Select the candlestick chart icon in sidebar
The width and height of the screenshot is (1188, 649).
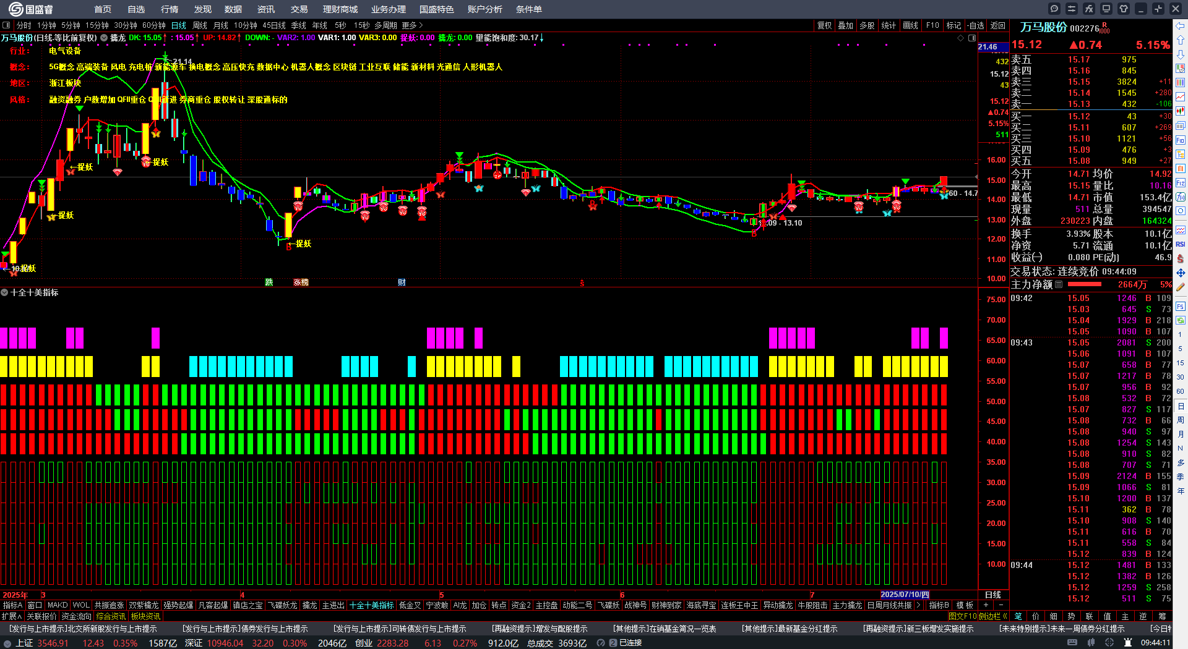[x=1181, y=111]
